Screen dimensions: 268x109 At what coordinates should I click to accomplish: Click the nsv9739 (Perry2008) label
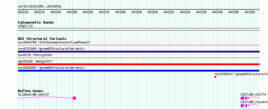click(35, 55)
